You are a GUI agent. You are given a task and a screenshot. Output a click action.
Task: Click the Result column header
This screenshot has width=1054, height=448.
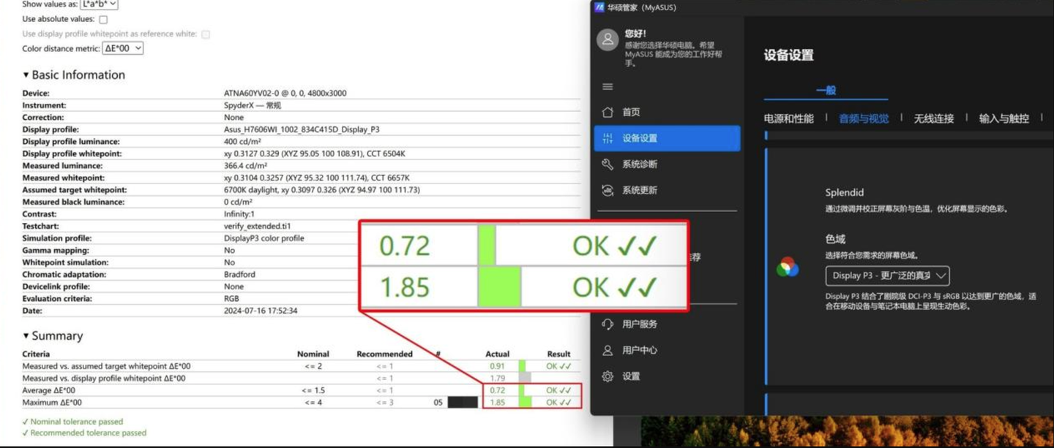point(558,354)
